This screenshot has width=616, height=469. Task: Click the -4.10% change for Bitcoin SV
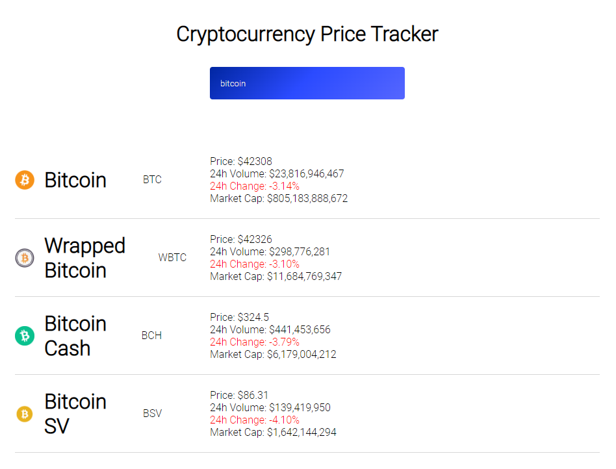point(254,420)
